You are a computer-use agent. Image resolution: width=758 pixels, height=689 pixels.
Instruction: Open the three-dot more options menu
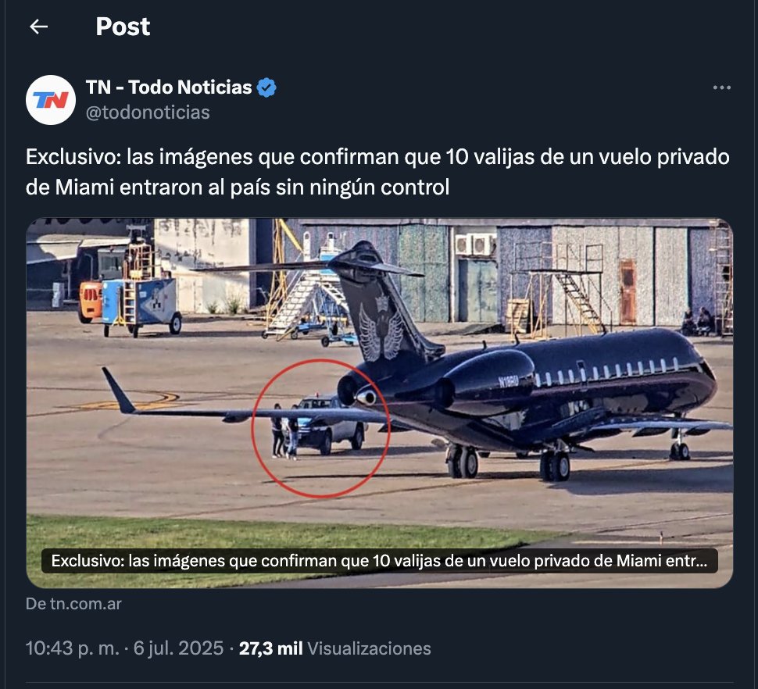point(722,87)
